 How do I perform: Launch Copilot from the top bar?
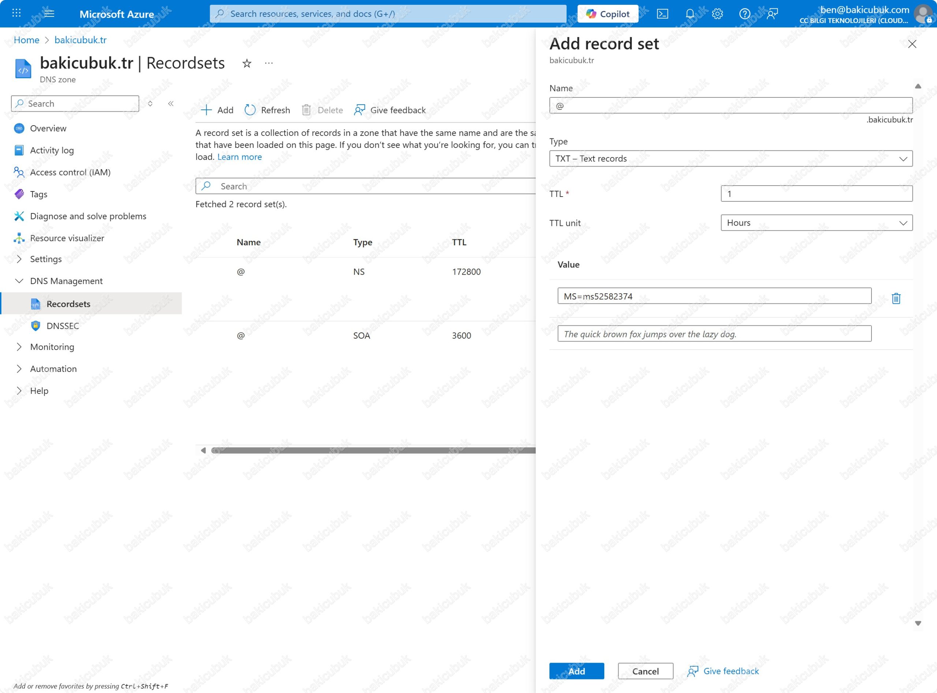[608, 14]
